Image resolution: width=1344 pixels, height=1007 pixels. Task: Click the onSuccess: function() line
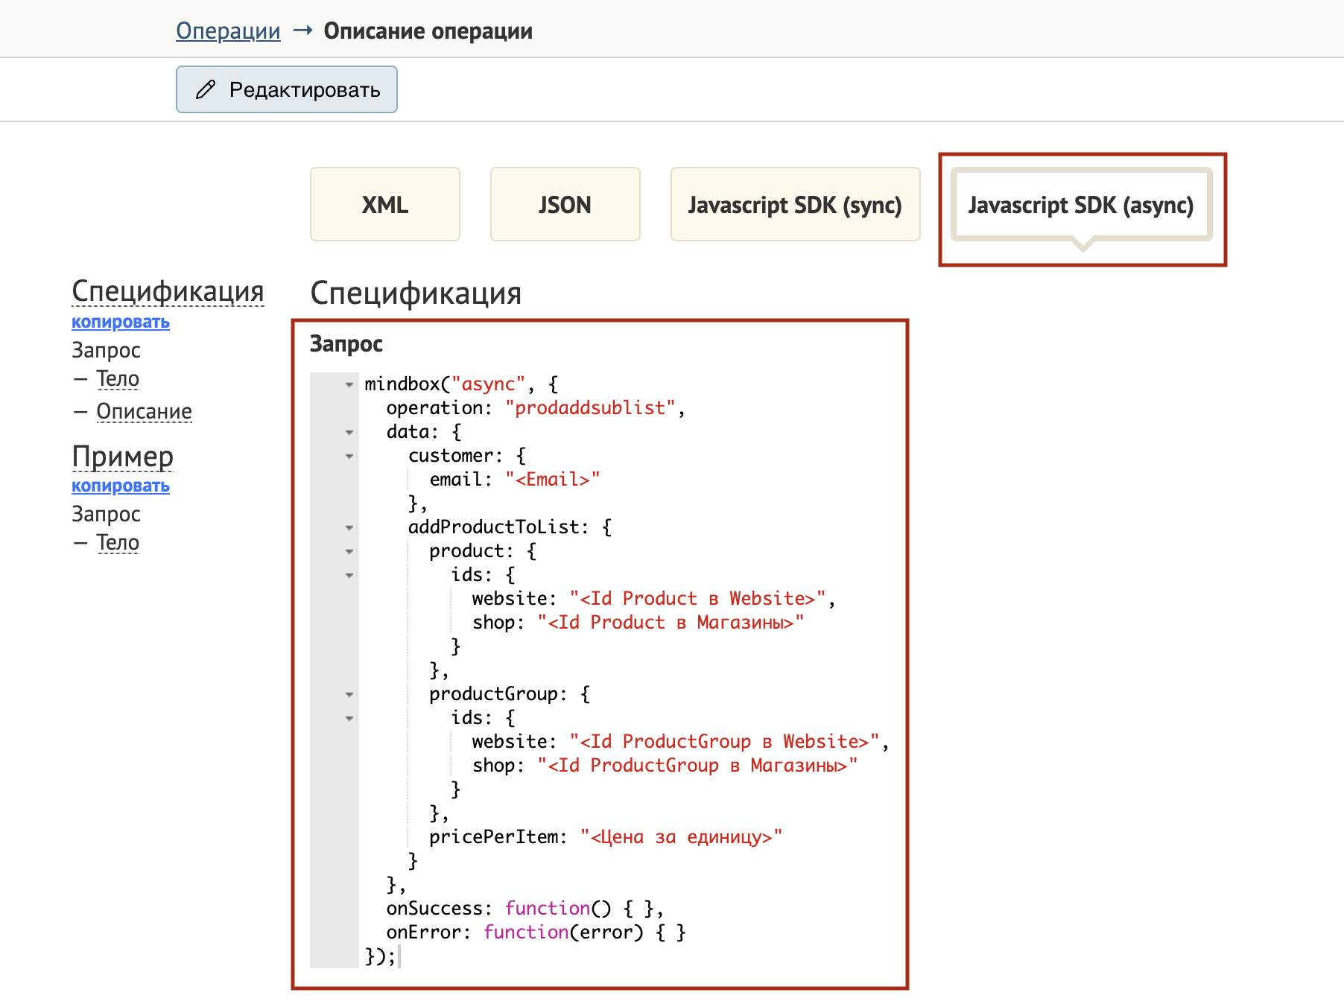[x=524, y=909]
